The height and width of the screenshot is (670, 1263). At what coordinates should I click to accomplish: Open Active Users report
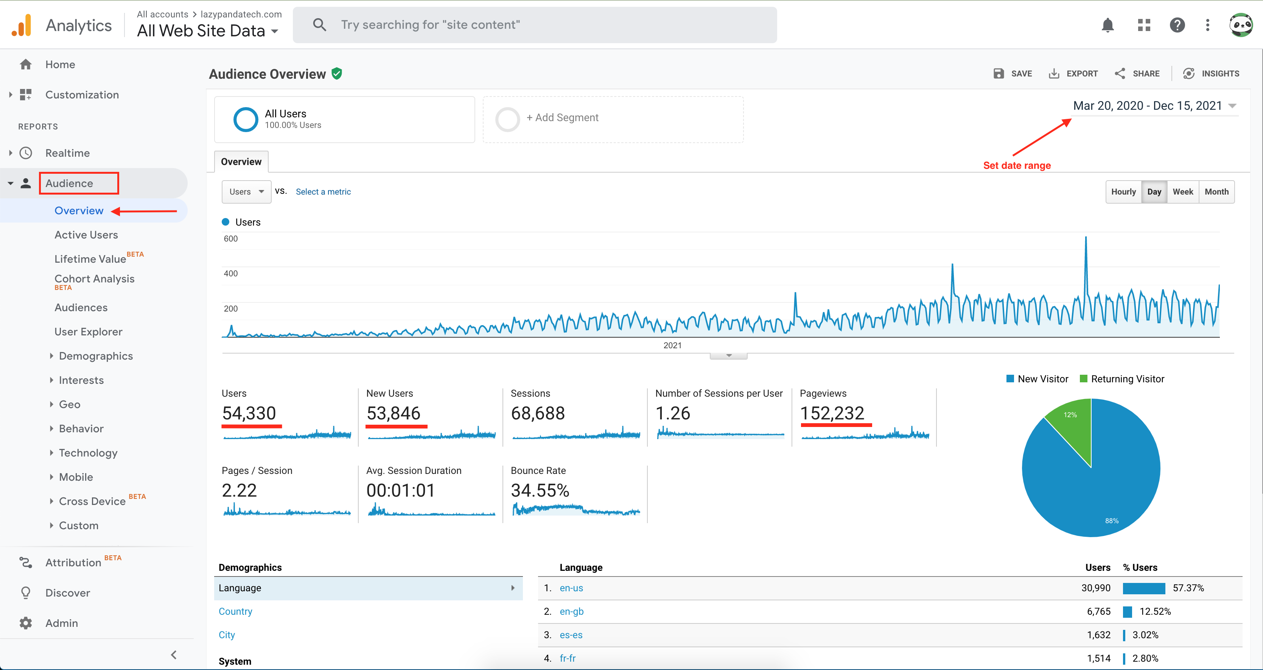pyautogui.click(x=86, y=235)
